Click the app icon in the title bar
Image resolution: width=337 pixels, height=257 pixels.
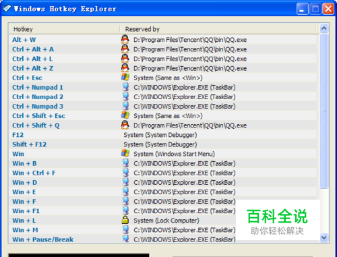tap(7, 9)
